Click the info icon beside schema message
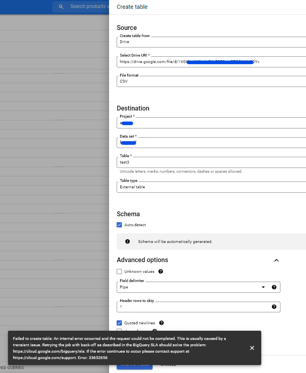 pos(128,241)
